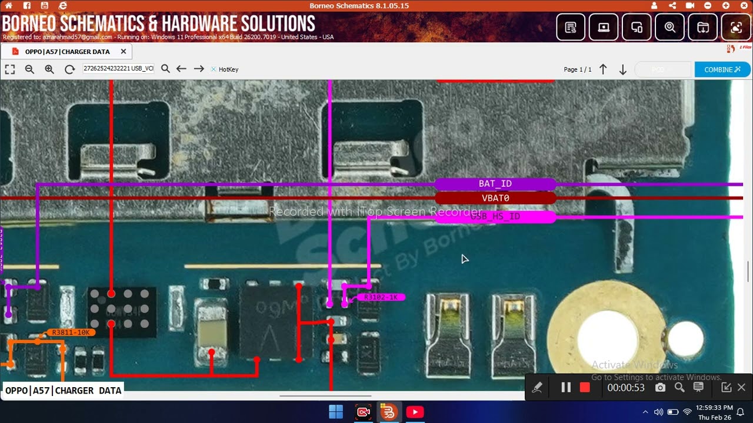Expand the system tray hidden icons
The height and width of the screenshot is (423, 753).
[645, 412]
